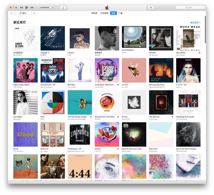Screen dimensions: 214x195
Task: Open the purple Good album cover
Action: [26, 135]
